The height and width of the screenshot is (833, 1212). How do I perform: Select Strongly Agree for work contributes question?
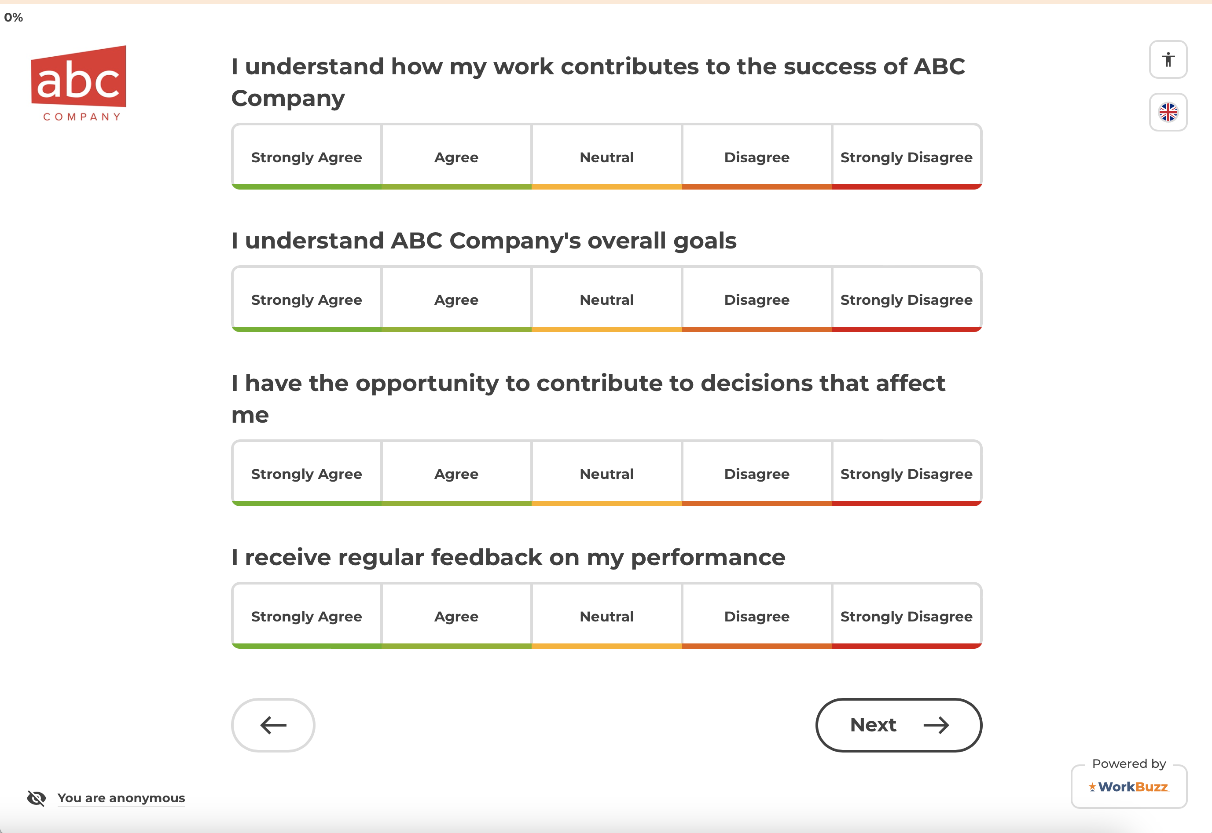[x=307, y=157]
